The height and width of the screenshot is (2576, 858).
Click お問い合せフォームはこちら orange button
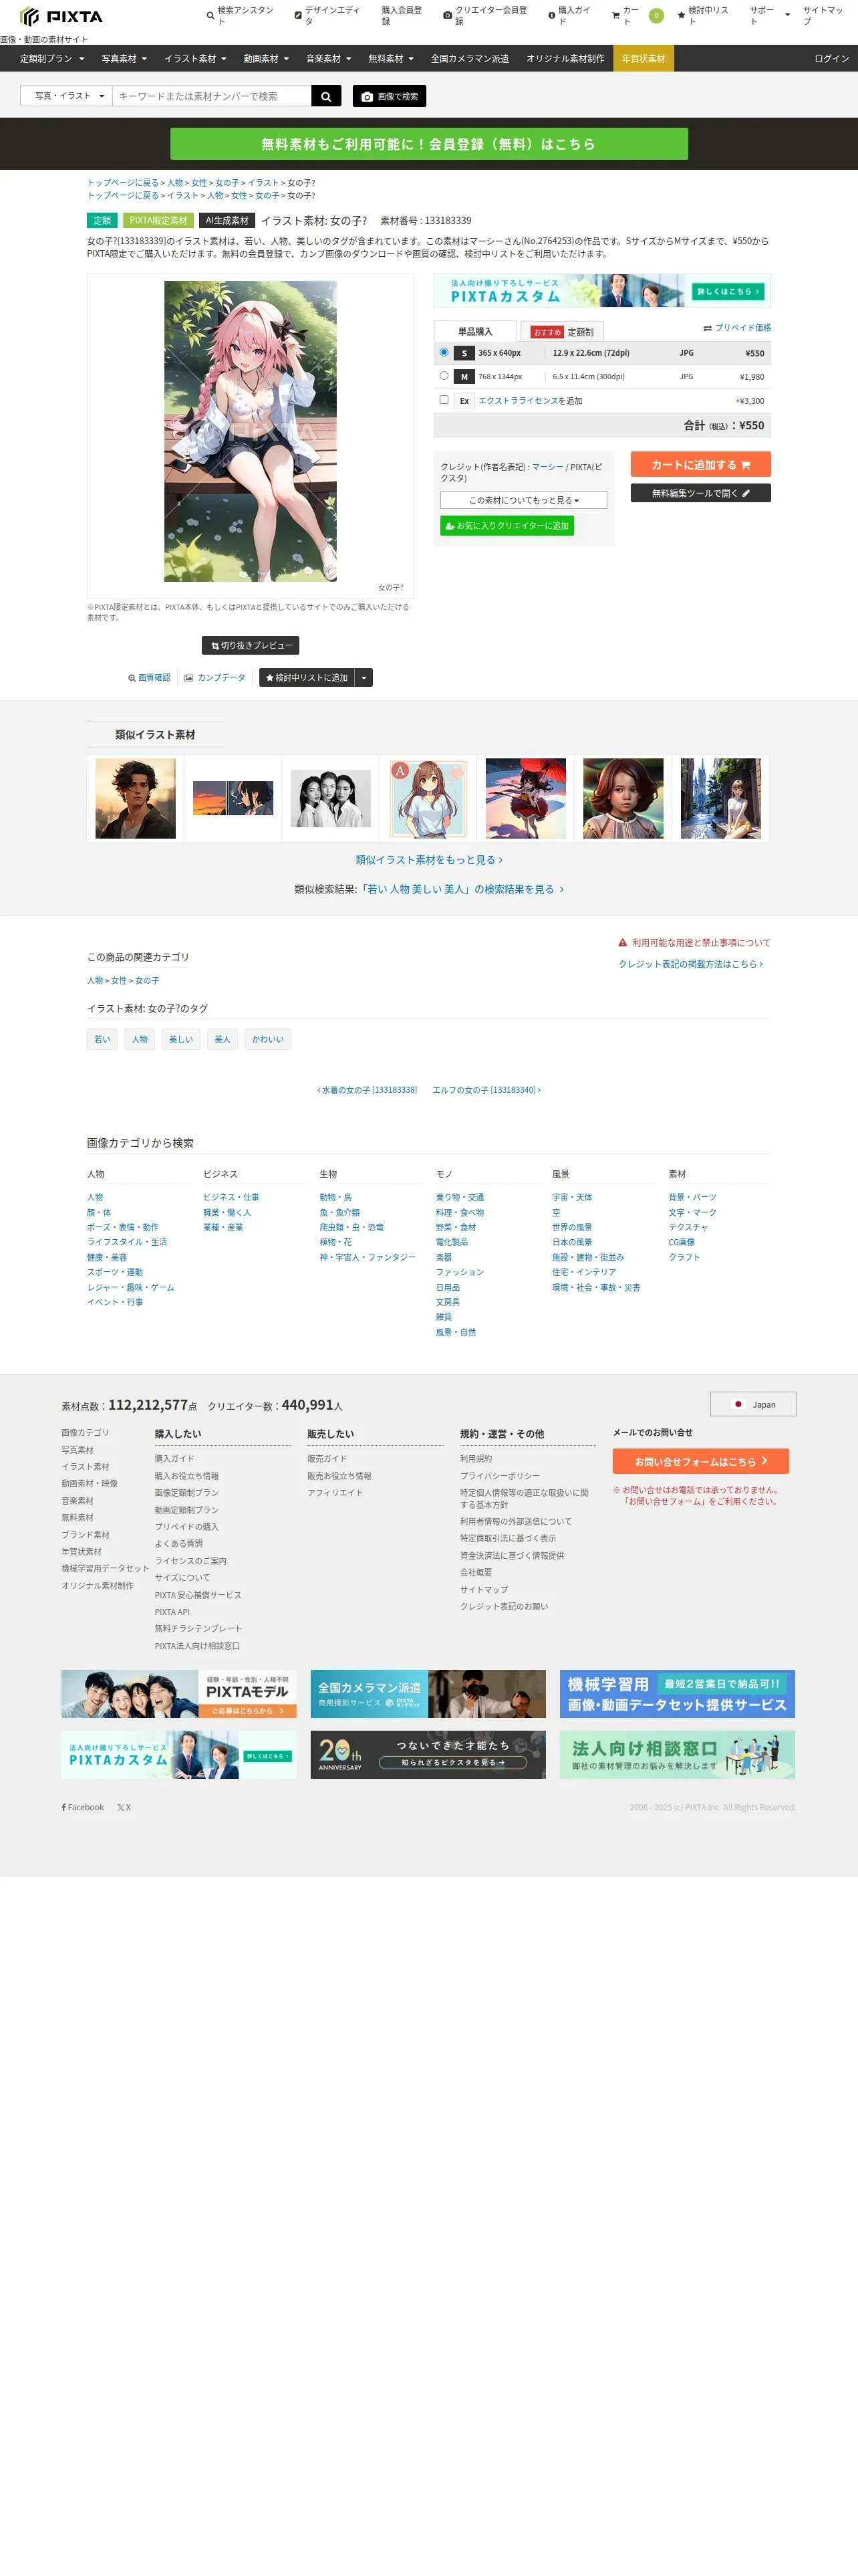(700, 1461)
